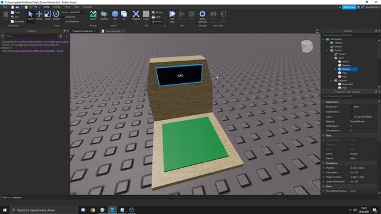The height and width of the screenshot is (214, 381).
Task: Click the What's New button
Action: 349,7
